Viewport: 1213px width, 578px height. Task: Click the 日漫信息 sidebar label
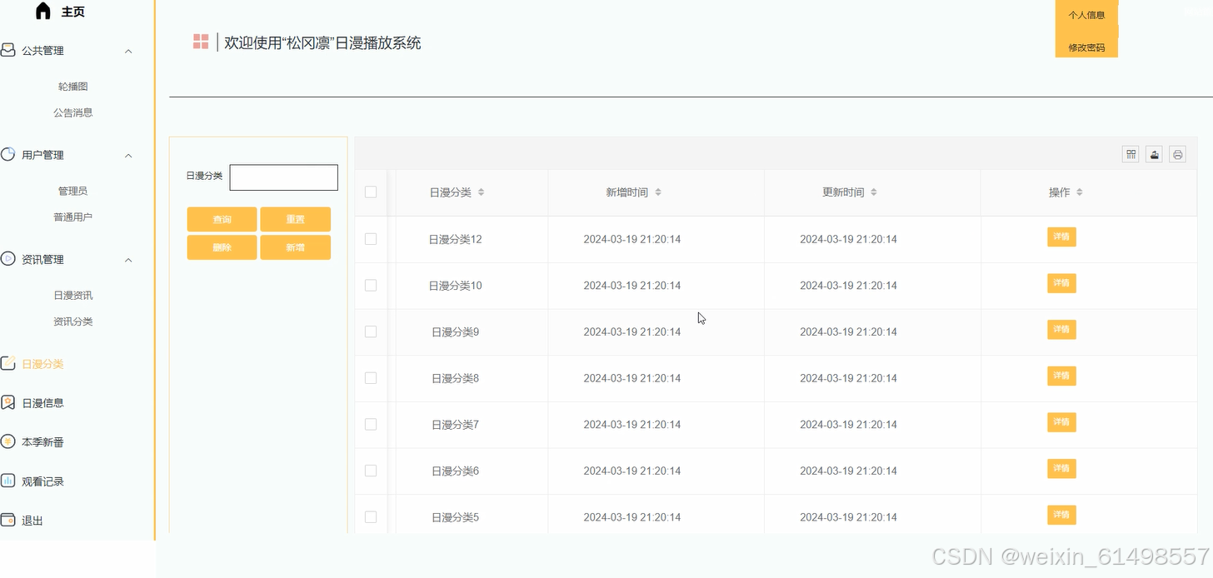pyautogui.click(x=43, y=403)
